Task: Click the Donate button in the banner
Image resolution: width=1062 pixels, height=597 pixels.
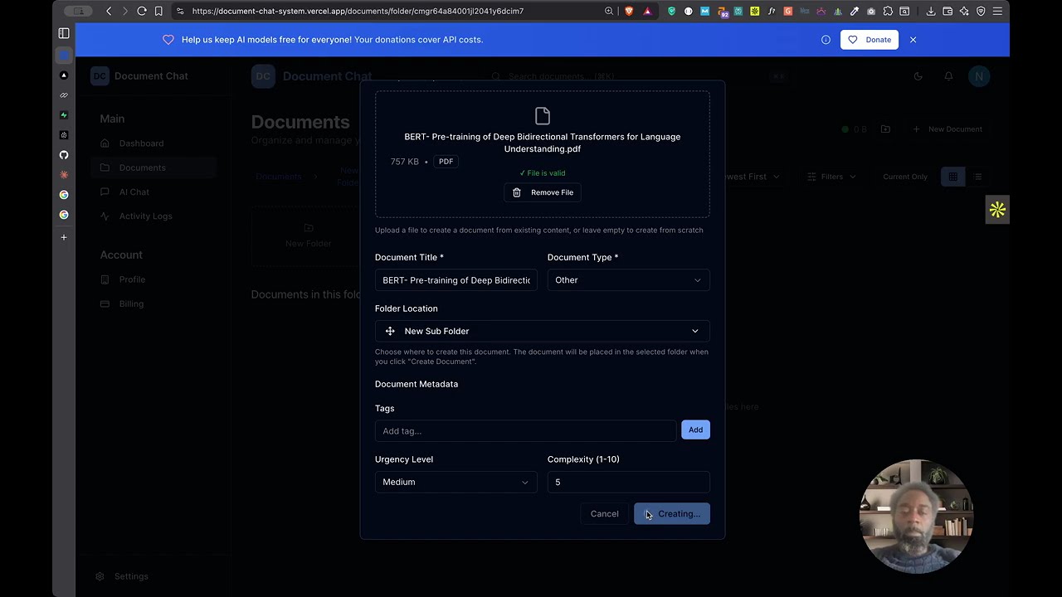Action: 878,39
